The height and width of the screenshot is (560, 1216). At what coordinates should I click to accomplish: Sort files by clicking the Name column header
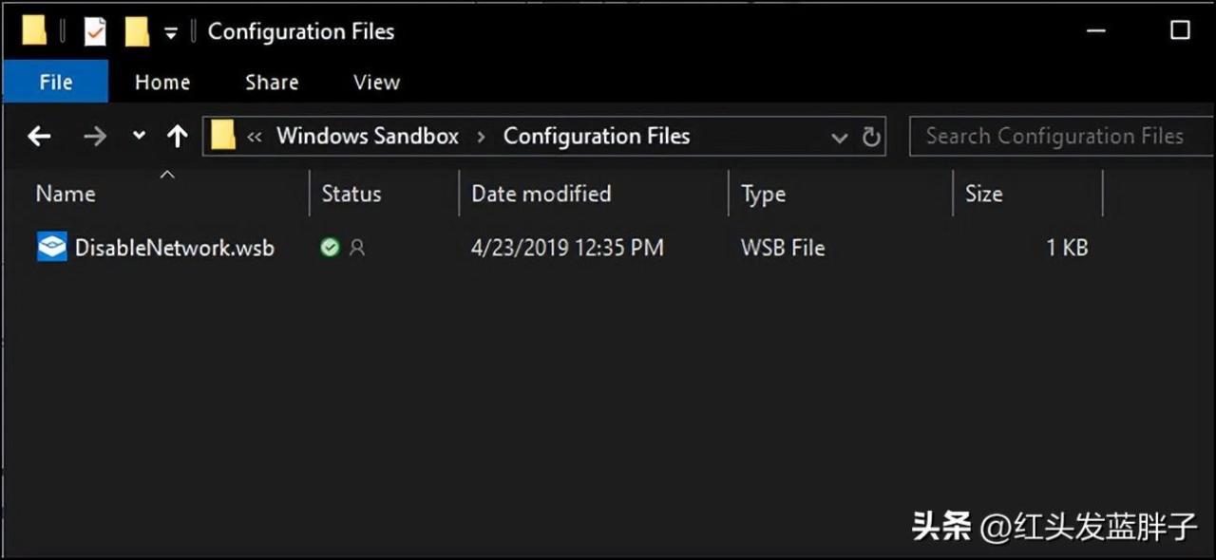coord(66,194)
